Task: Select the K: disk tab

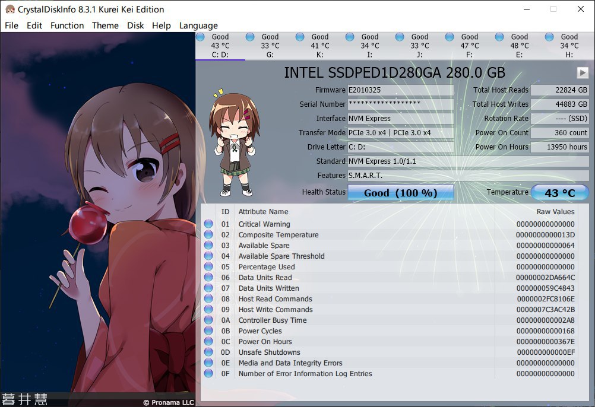Action: [x=320, y=46]
